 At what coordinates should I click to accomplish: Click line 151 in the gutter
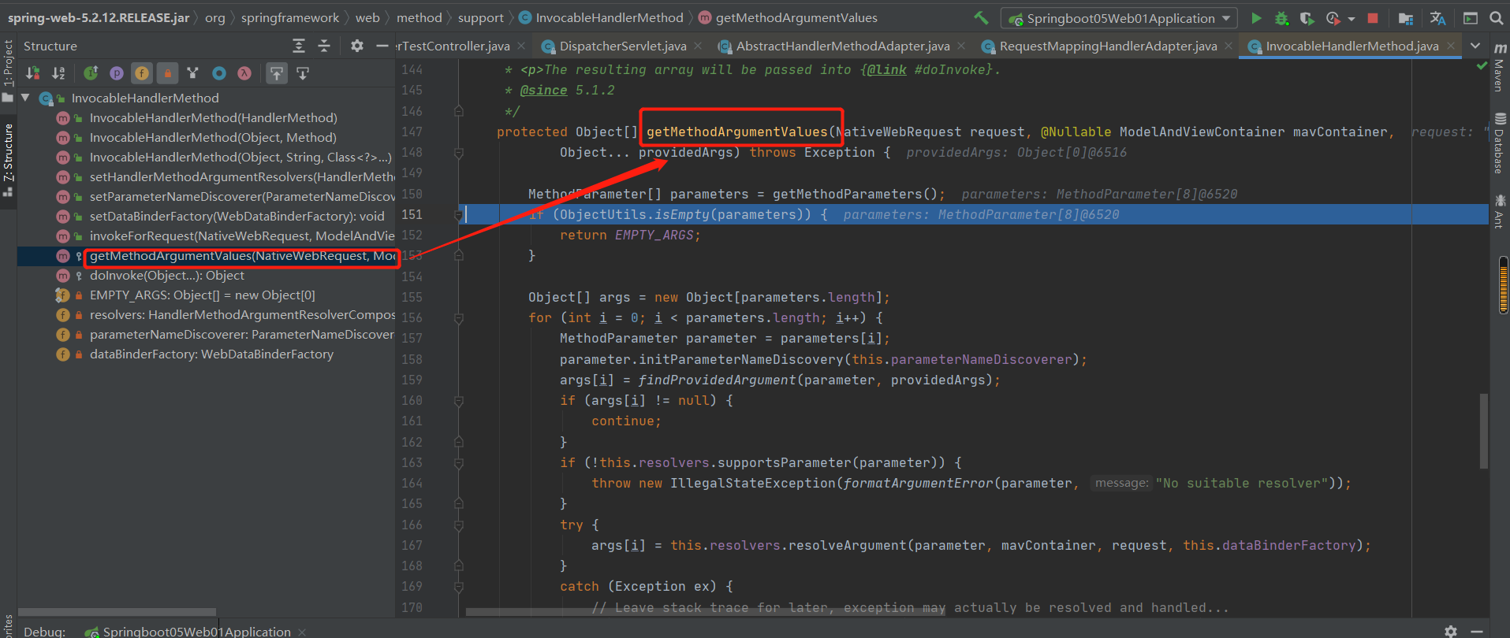[412, 214]
